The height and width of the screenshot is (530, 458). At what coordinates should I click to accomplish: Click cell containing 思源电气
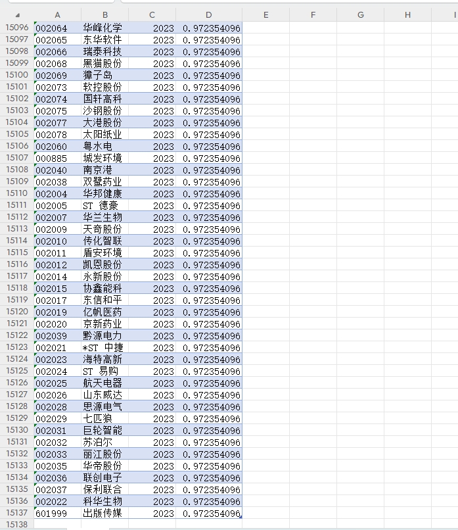coord(104,406)
